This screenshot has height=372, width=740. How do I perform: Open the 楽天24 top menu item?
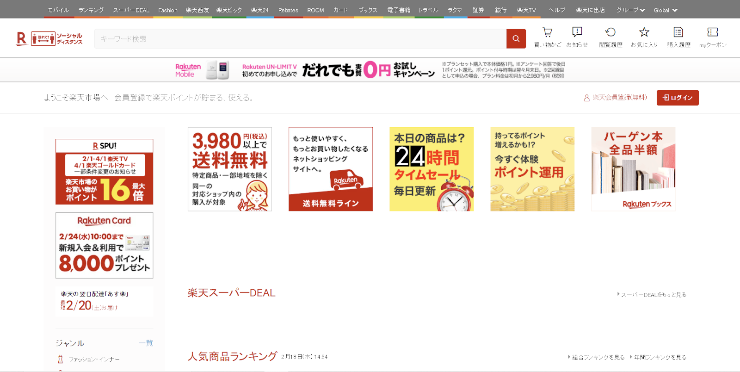point(260,10)
